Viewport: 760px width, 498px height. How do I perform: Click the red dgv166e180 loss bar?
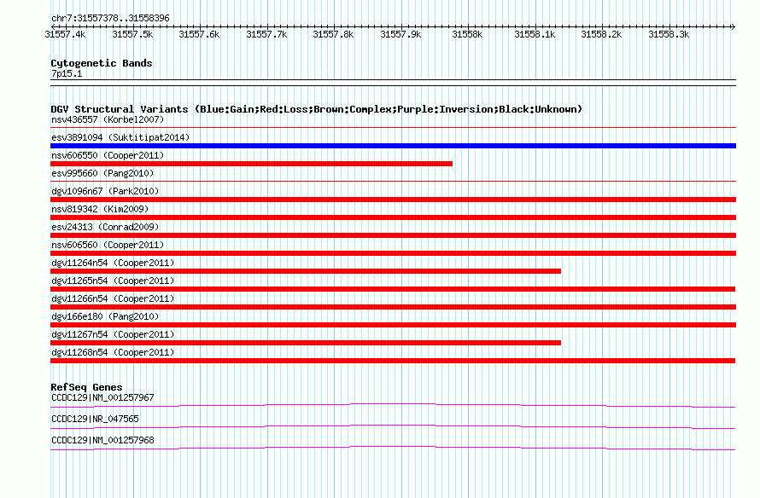pos(393,325)
